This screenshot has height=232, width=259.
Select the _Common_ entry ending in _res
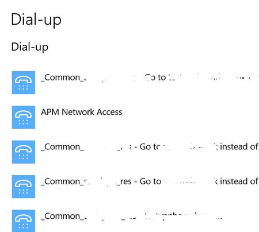click(x=86, y=181)
